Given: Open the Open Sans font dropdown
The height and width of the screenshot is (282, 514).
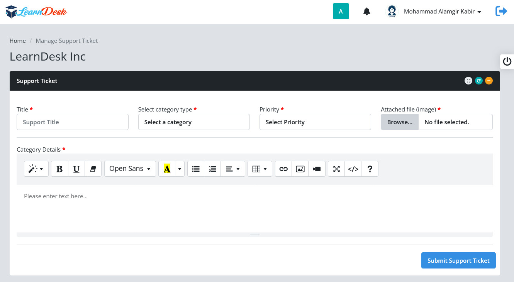Looking at the screenshot, I should 130,169.
